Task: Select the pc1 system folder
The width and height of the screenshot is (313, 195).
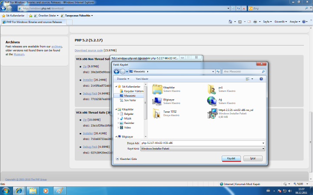Action: (x=212, y=89)
